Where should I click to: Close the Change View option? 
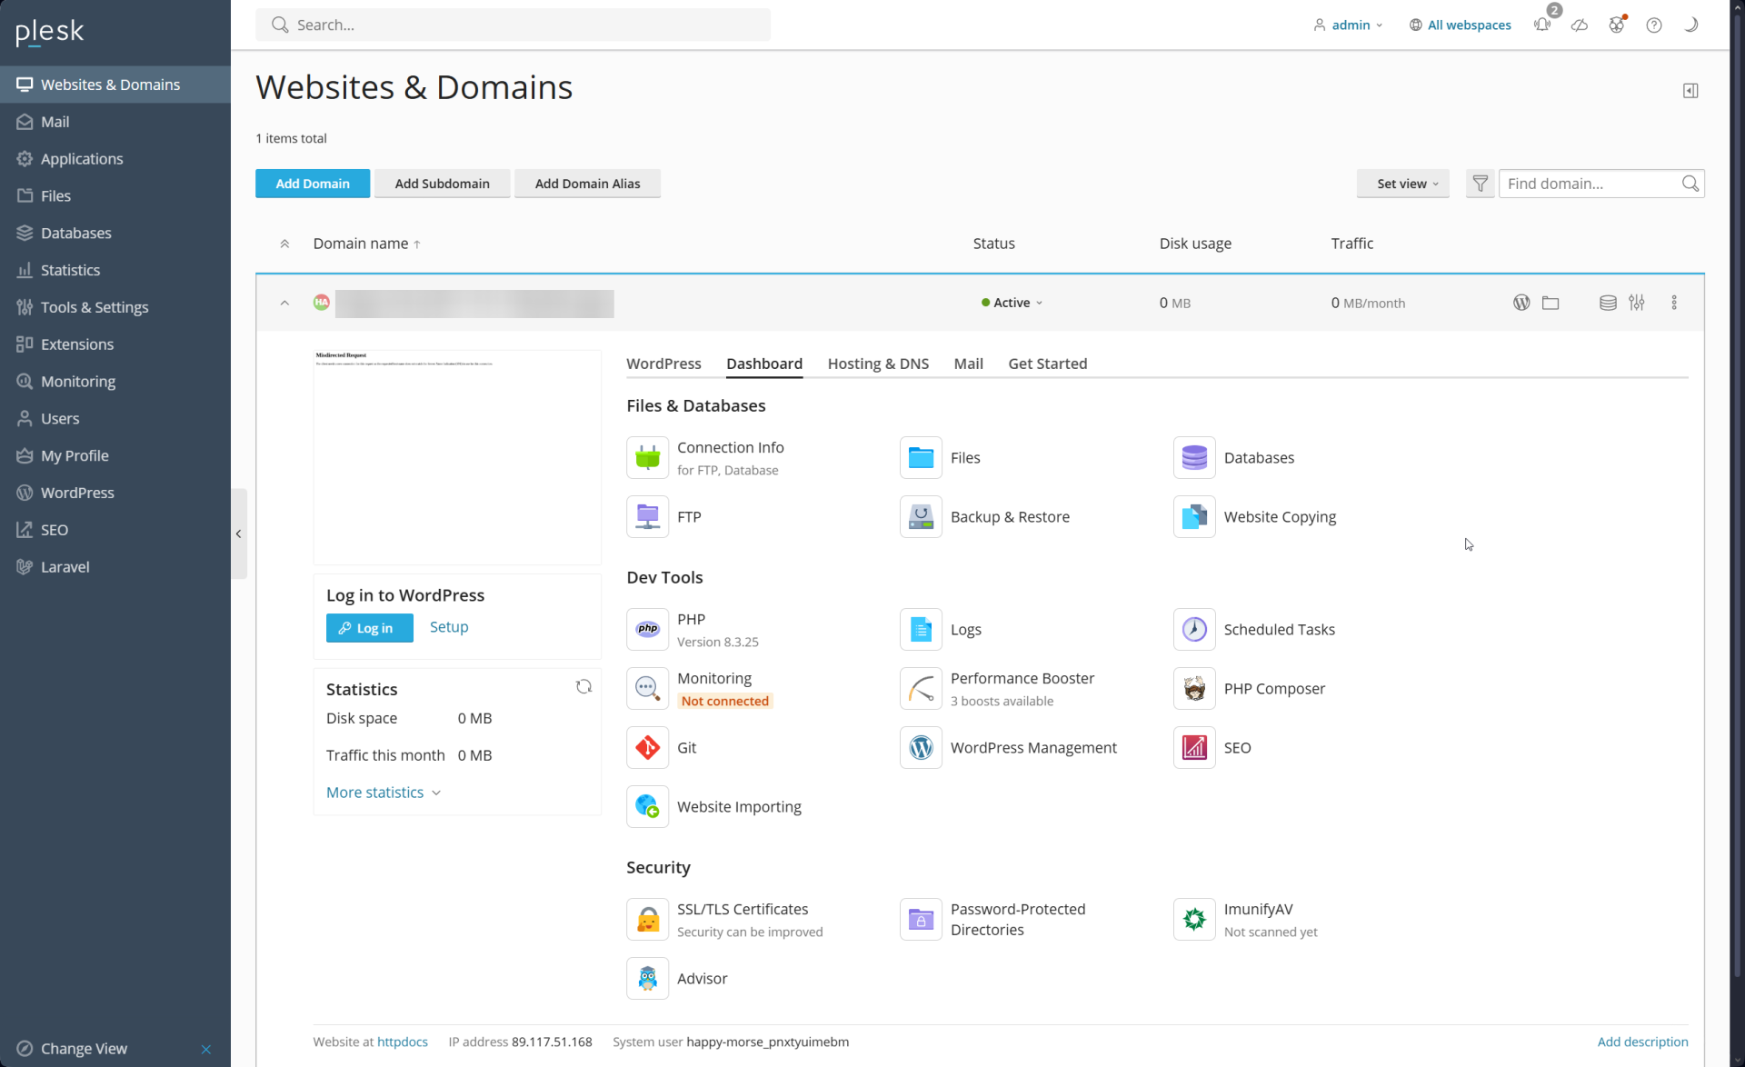(x=206, y=1049)
